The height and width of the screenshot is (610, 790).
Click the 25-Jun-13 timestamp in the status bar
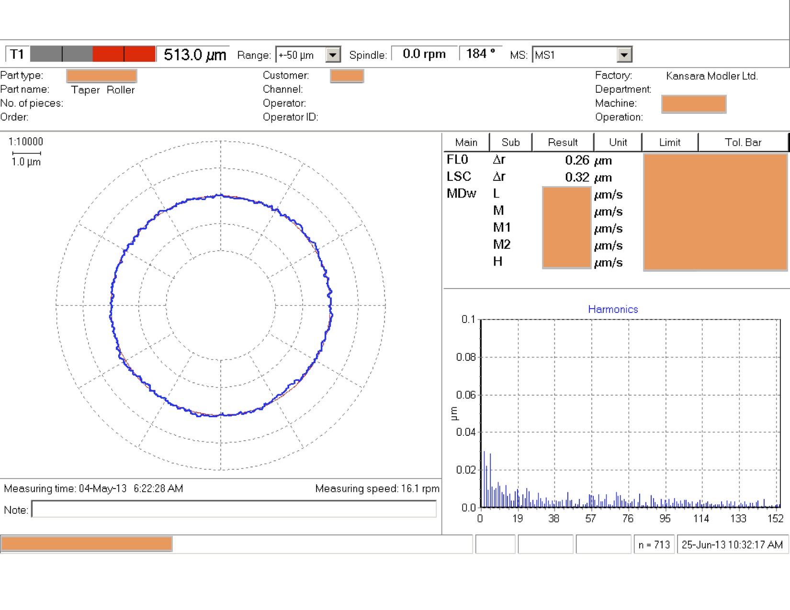click(732, 544)
